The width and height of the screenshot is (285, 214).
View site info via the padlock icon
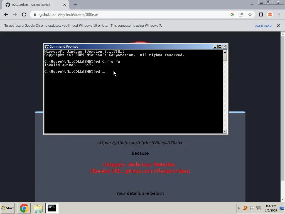35,14
